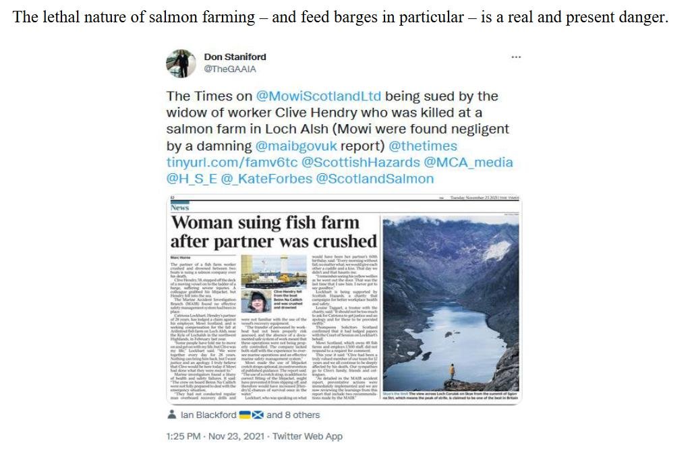The height and width of the screenshot is (449, 692).
Task: Open the @maibgovuk mention
Action: pos(295,146)
